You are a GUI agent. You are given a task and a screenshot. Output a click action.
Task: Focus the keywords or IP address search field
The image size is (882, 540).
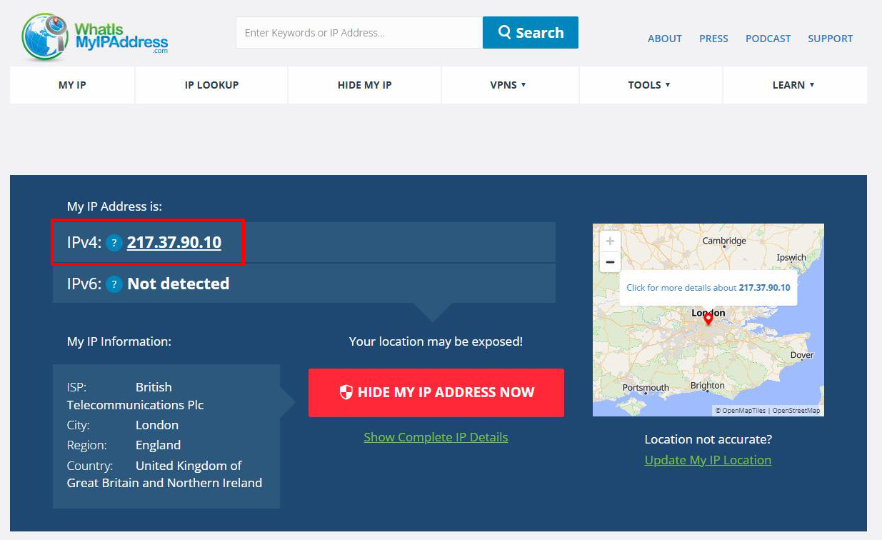[x=359, y=33]
